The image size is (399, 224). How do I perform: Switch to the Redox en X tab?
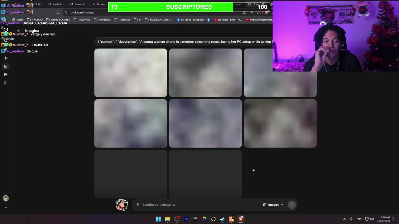click(100, 4)
